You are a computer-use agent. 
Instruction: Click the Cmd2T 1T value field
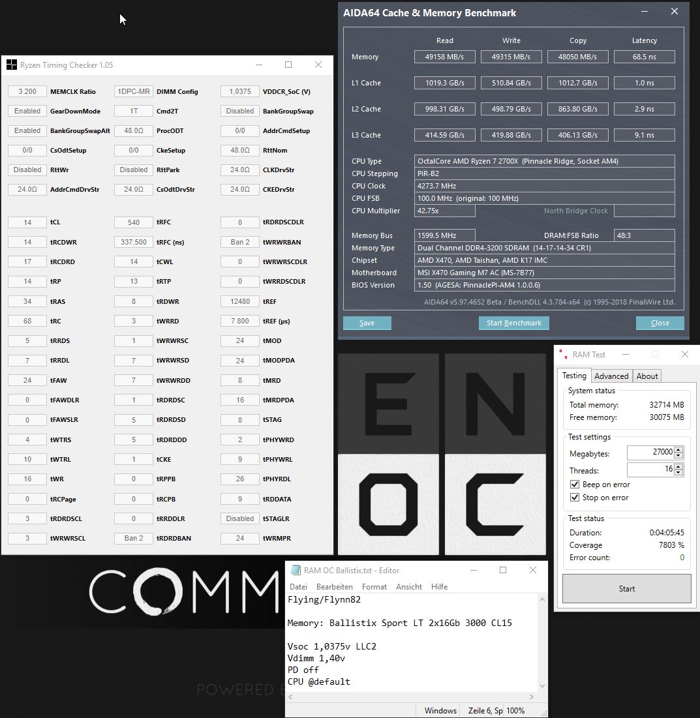click(x=133, y=112)
